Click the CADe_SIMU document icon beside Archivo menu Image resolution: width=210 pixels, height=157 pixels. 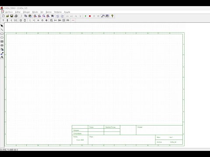click(x=2, y=12)
